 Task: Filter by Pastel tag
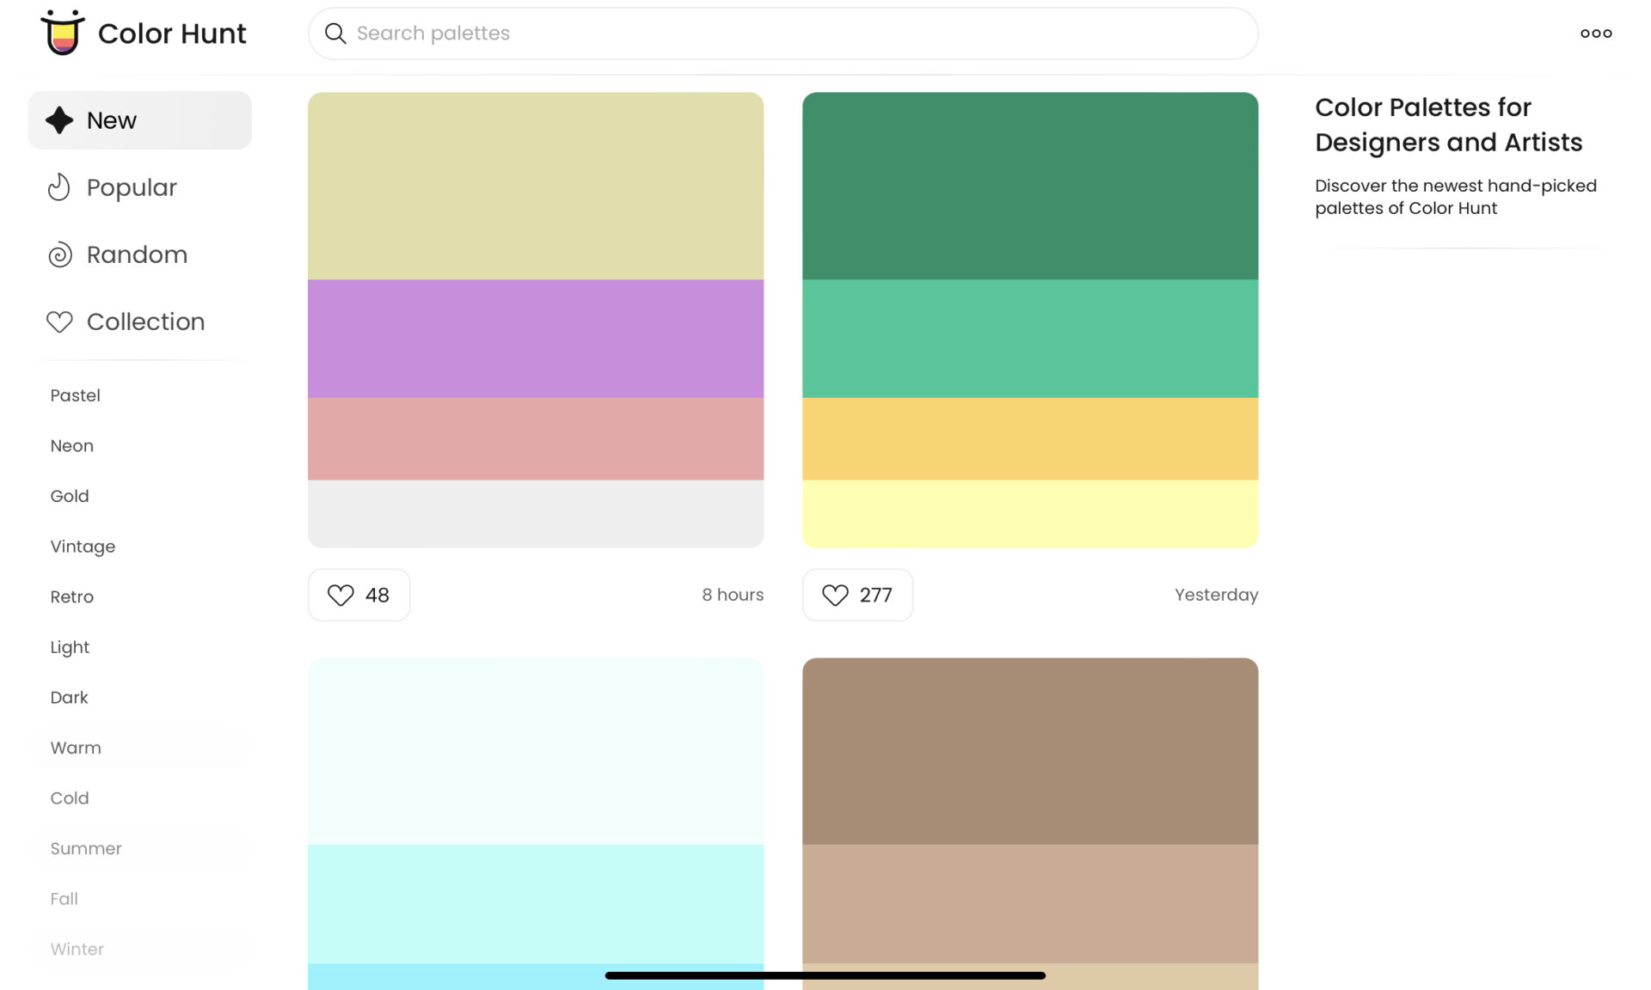click(76, 395)
